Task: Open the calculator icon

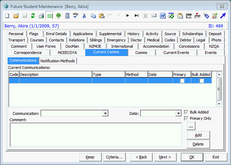Action: [x=67, y=16]
